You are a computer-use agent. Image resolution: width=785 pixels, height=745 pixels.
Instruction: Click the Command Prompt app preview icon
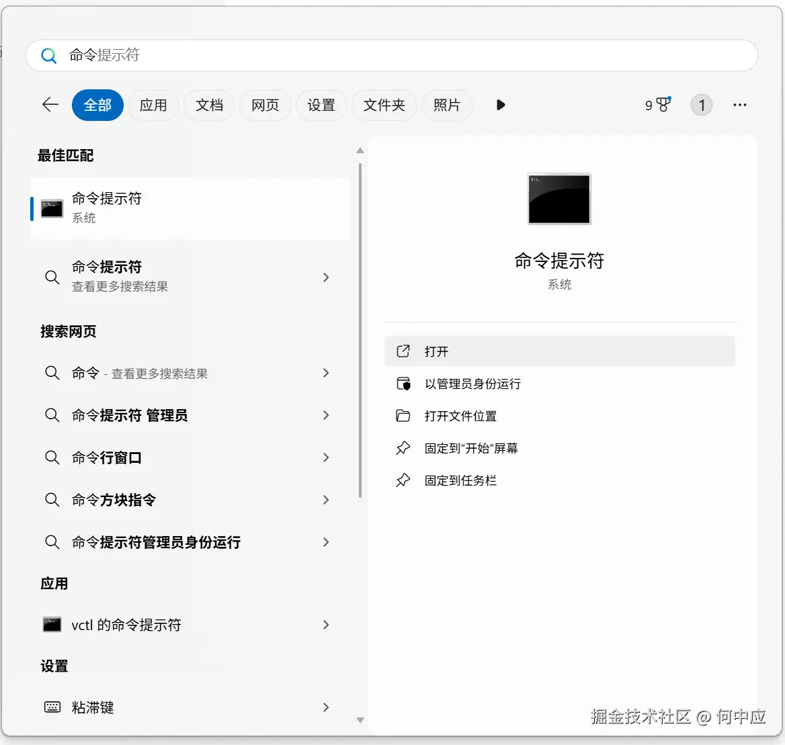point(559,199)
